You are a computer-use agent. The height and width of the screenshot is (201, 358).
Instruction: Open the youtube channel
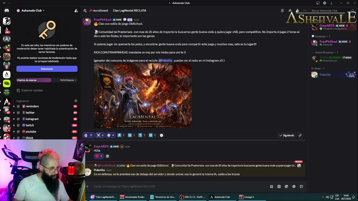click(47, 132)
